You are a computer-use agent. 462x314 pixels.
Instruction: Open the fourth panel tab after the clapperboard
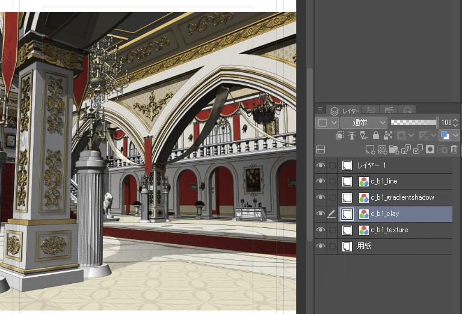[407, 111]
